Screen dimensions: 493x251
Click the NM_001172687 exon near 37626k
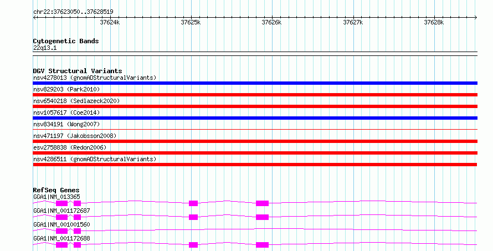pos(262,217)
